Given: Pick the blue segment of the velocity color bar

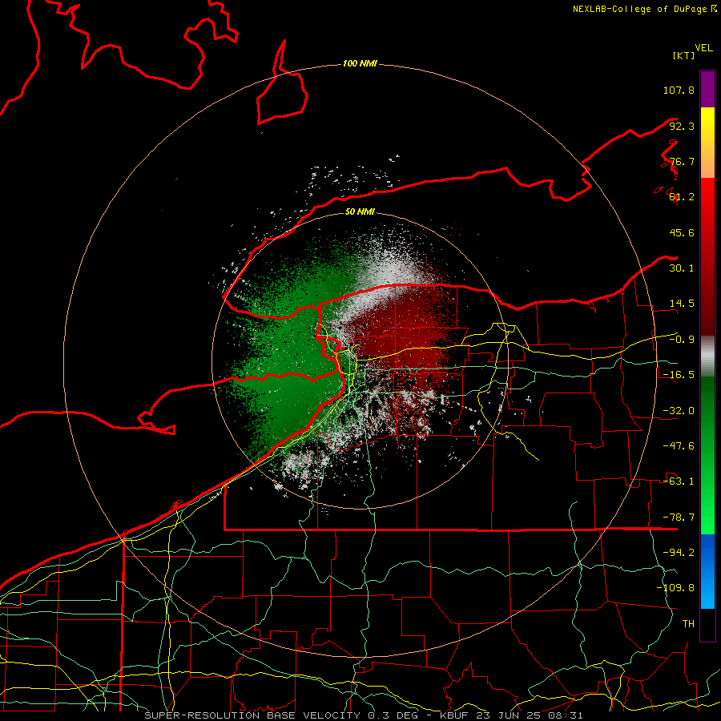Looking at the screenshot, I should coord(707,571).
